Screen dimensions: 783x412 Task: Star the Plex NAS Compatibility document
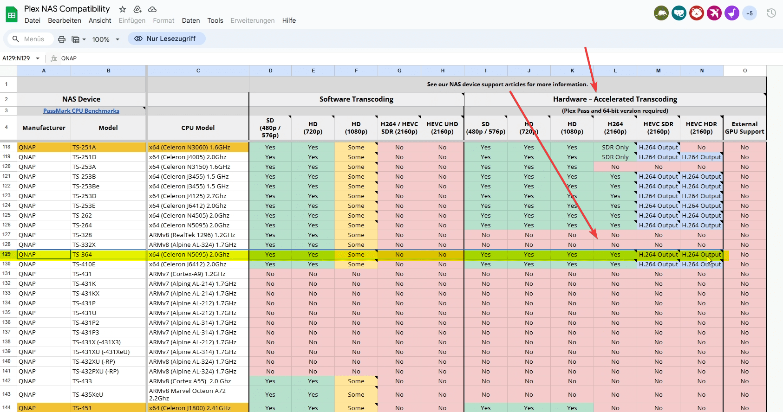tap(123, 9)
